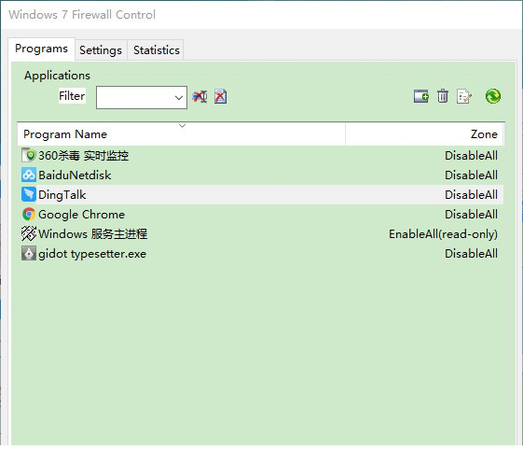This screenshot has height=463, width=523.
Task: Click the clear filter text icon
Action: coord(200,96)
